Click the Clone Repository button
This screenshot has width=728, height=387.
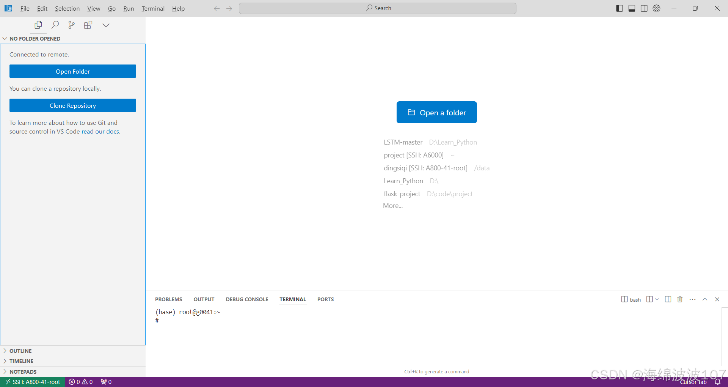coord(73,105)
